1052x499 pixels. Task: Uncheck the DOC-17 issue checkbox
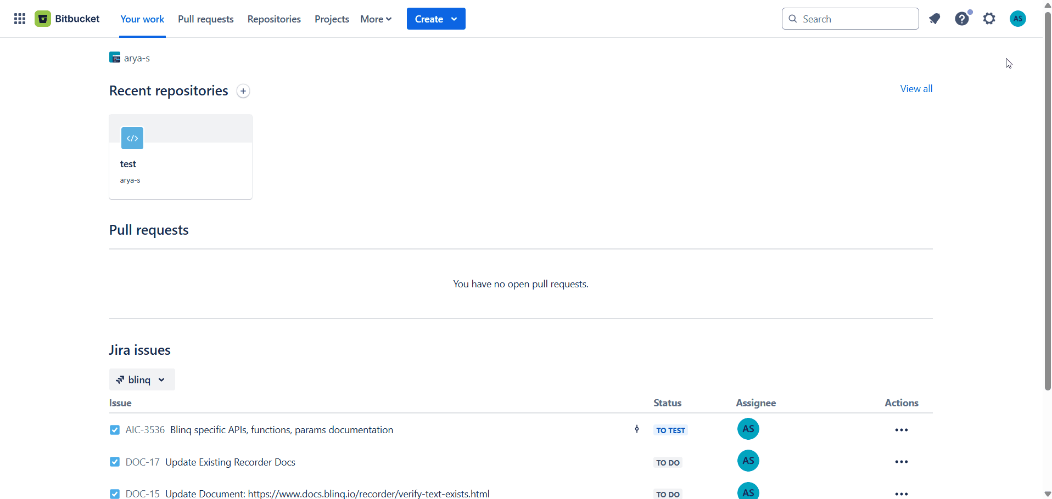[114, 462]
